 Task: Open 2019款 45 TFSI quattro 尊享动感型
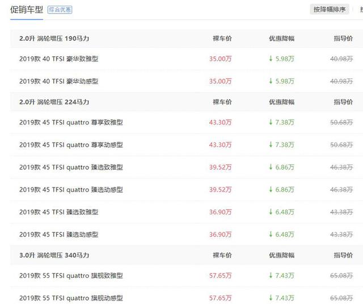pyautogui.click(x=71, y=145)
